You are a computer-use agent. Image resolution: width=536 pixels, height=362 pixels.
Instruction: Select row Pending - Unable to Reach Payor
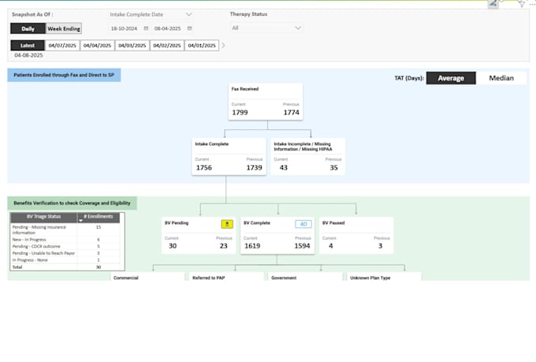tap(65, 253)
